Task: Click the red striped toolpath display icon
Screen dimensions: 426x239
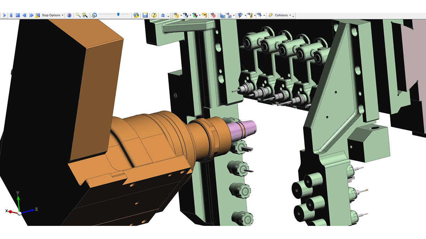Action: click(x=213, y=15)
